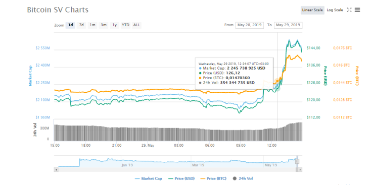The height and width of the screenshot is (185, 372).
Task: Select the 3m zoom range
Action: pyautogui.click(x=104, y=25)
